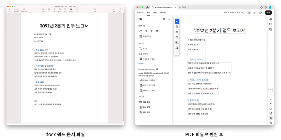The width and height of the screenshot is (281, 140).
Task: Zoom in using the right rail magnifier plus
Action: pyautogui.click(x=271, y=118)
